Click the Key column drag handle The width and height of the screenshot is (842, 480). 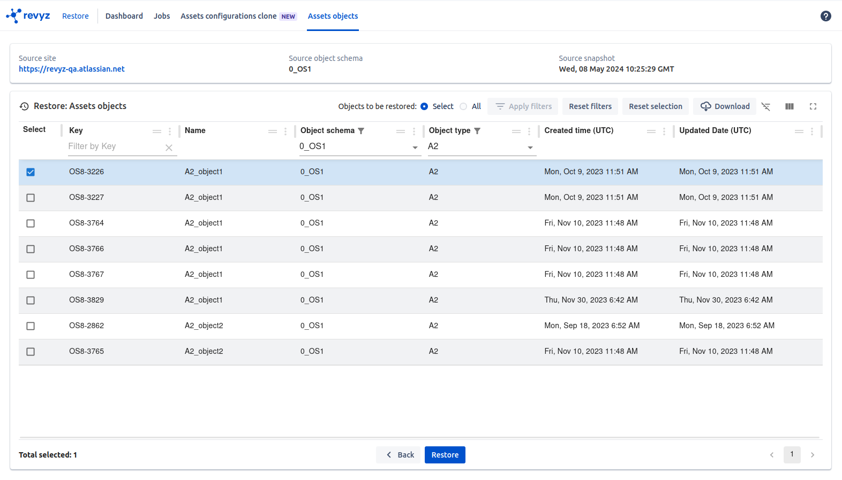[x=157, y=131]
